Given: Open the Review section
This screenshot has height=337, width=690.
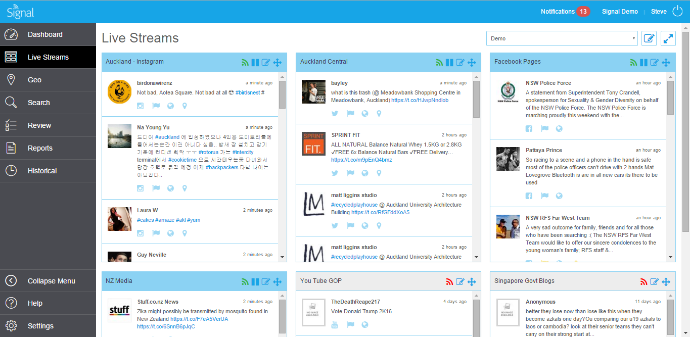Looking at the screenshot, I should click(x=48, y=125).
